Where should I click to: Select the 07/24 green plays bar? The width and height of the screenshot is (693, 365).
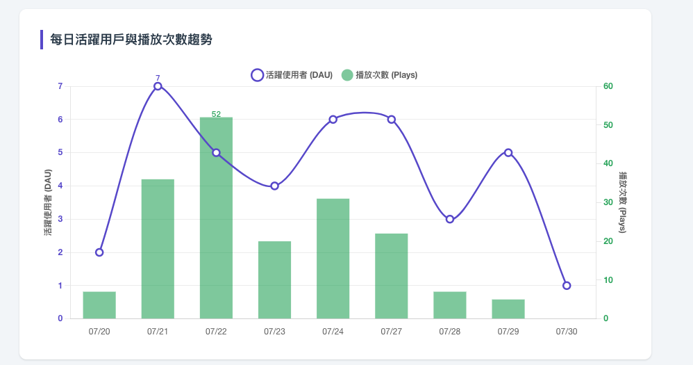coord(333,259)
